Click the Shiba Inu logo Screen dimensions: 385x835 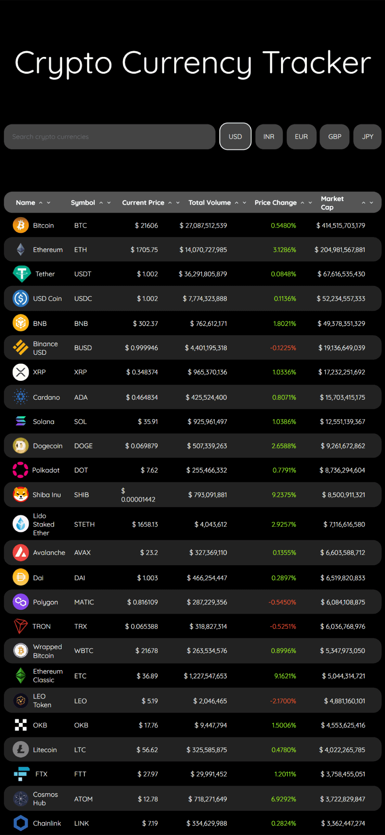[x=21, y=495]
